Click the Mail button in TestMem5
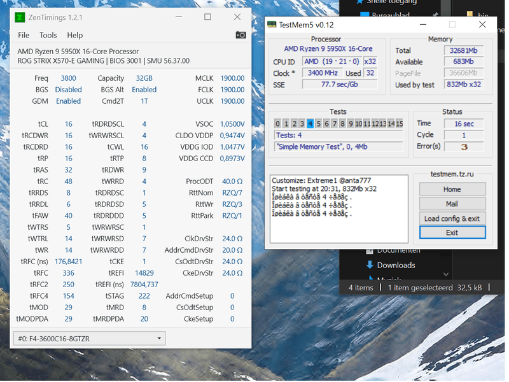The width and height of the screenshot is (509, 382). pos(452,204)
